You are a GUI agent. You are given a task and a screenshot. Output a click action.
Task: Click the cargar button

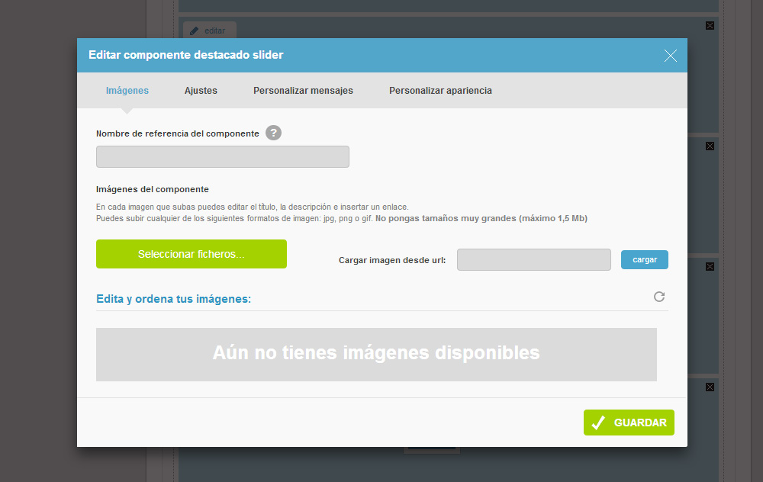coord(644,260)
